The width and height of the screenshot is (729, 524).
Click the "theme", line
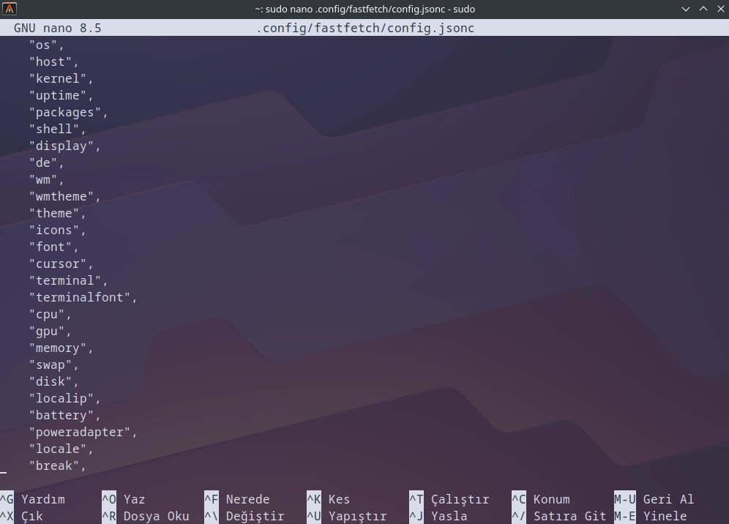pyautogui.click(x=58, y=214)
